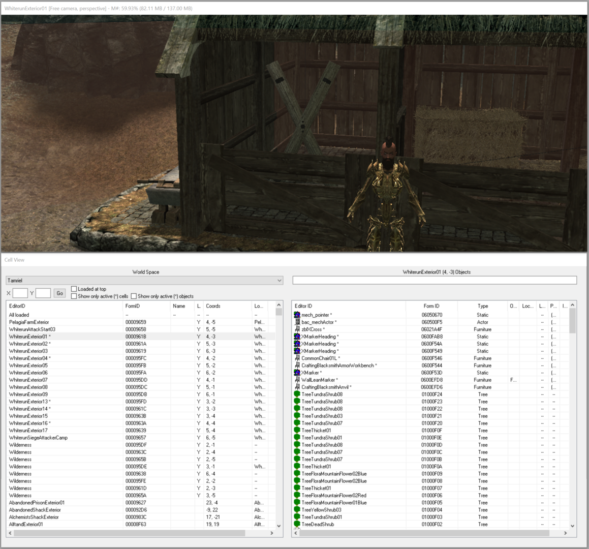Click the Go button
Screen dimensions: 589x549
pyautogui.click(x=60, y=293)
